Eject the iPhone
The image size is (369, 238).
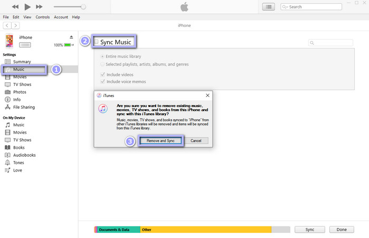71,37
